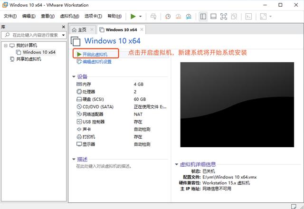Click the library search input field
Screen dimensions: 304x209
tap(33, 35)
